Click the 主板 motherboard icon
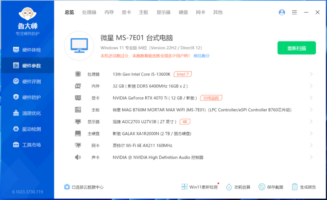This screenshot has width=327, height=200. click(x=78, y=110)
